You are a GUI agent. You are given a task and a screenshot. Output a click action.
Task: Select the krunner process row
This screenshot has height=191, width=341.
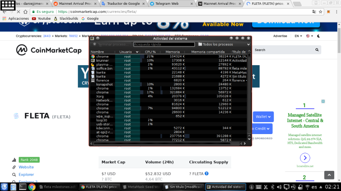pyautogui.click(x=169, y=60)
